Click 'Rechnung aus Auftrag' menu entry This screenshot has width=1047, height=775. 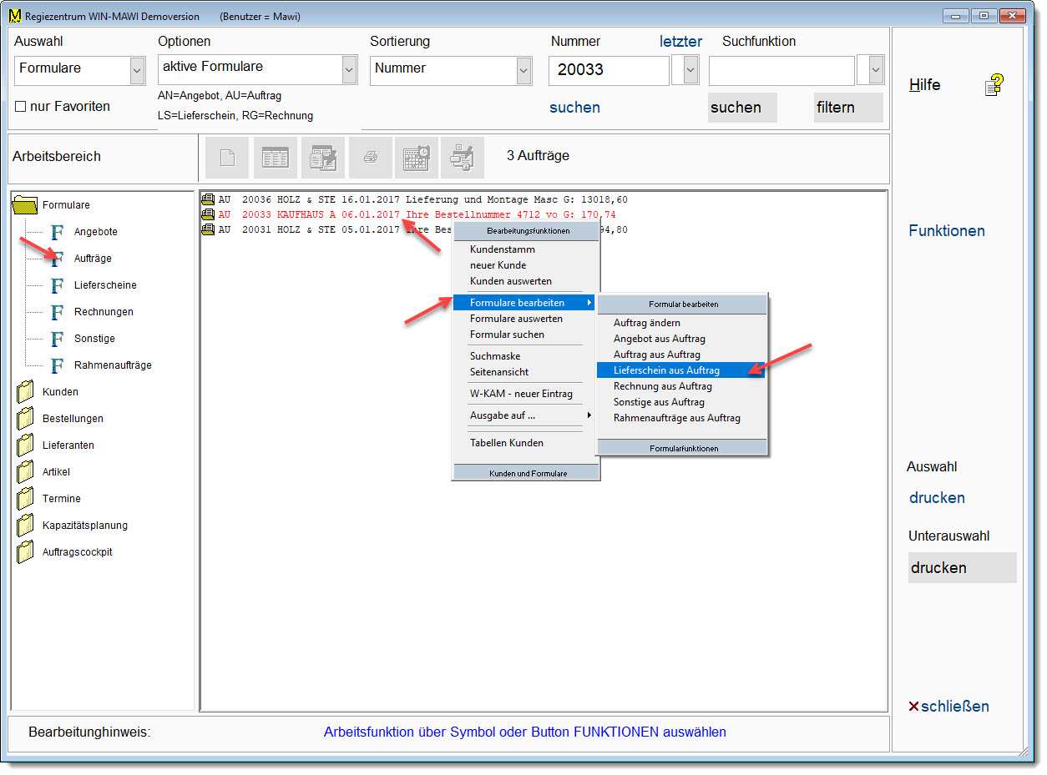662,386
